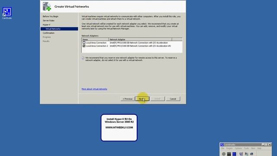The height and width of the screenshot is (156, 277).
Task: Click the CamStudio title bar app icon
Action: (222, 145)
